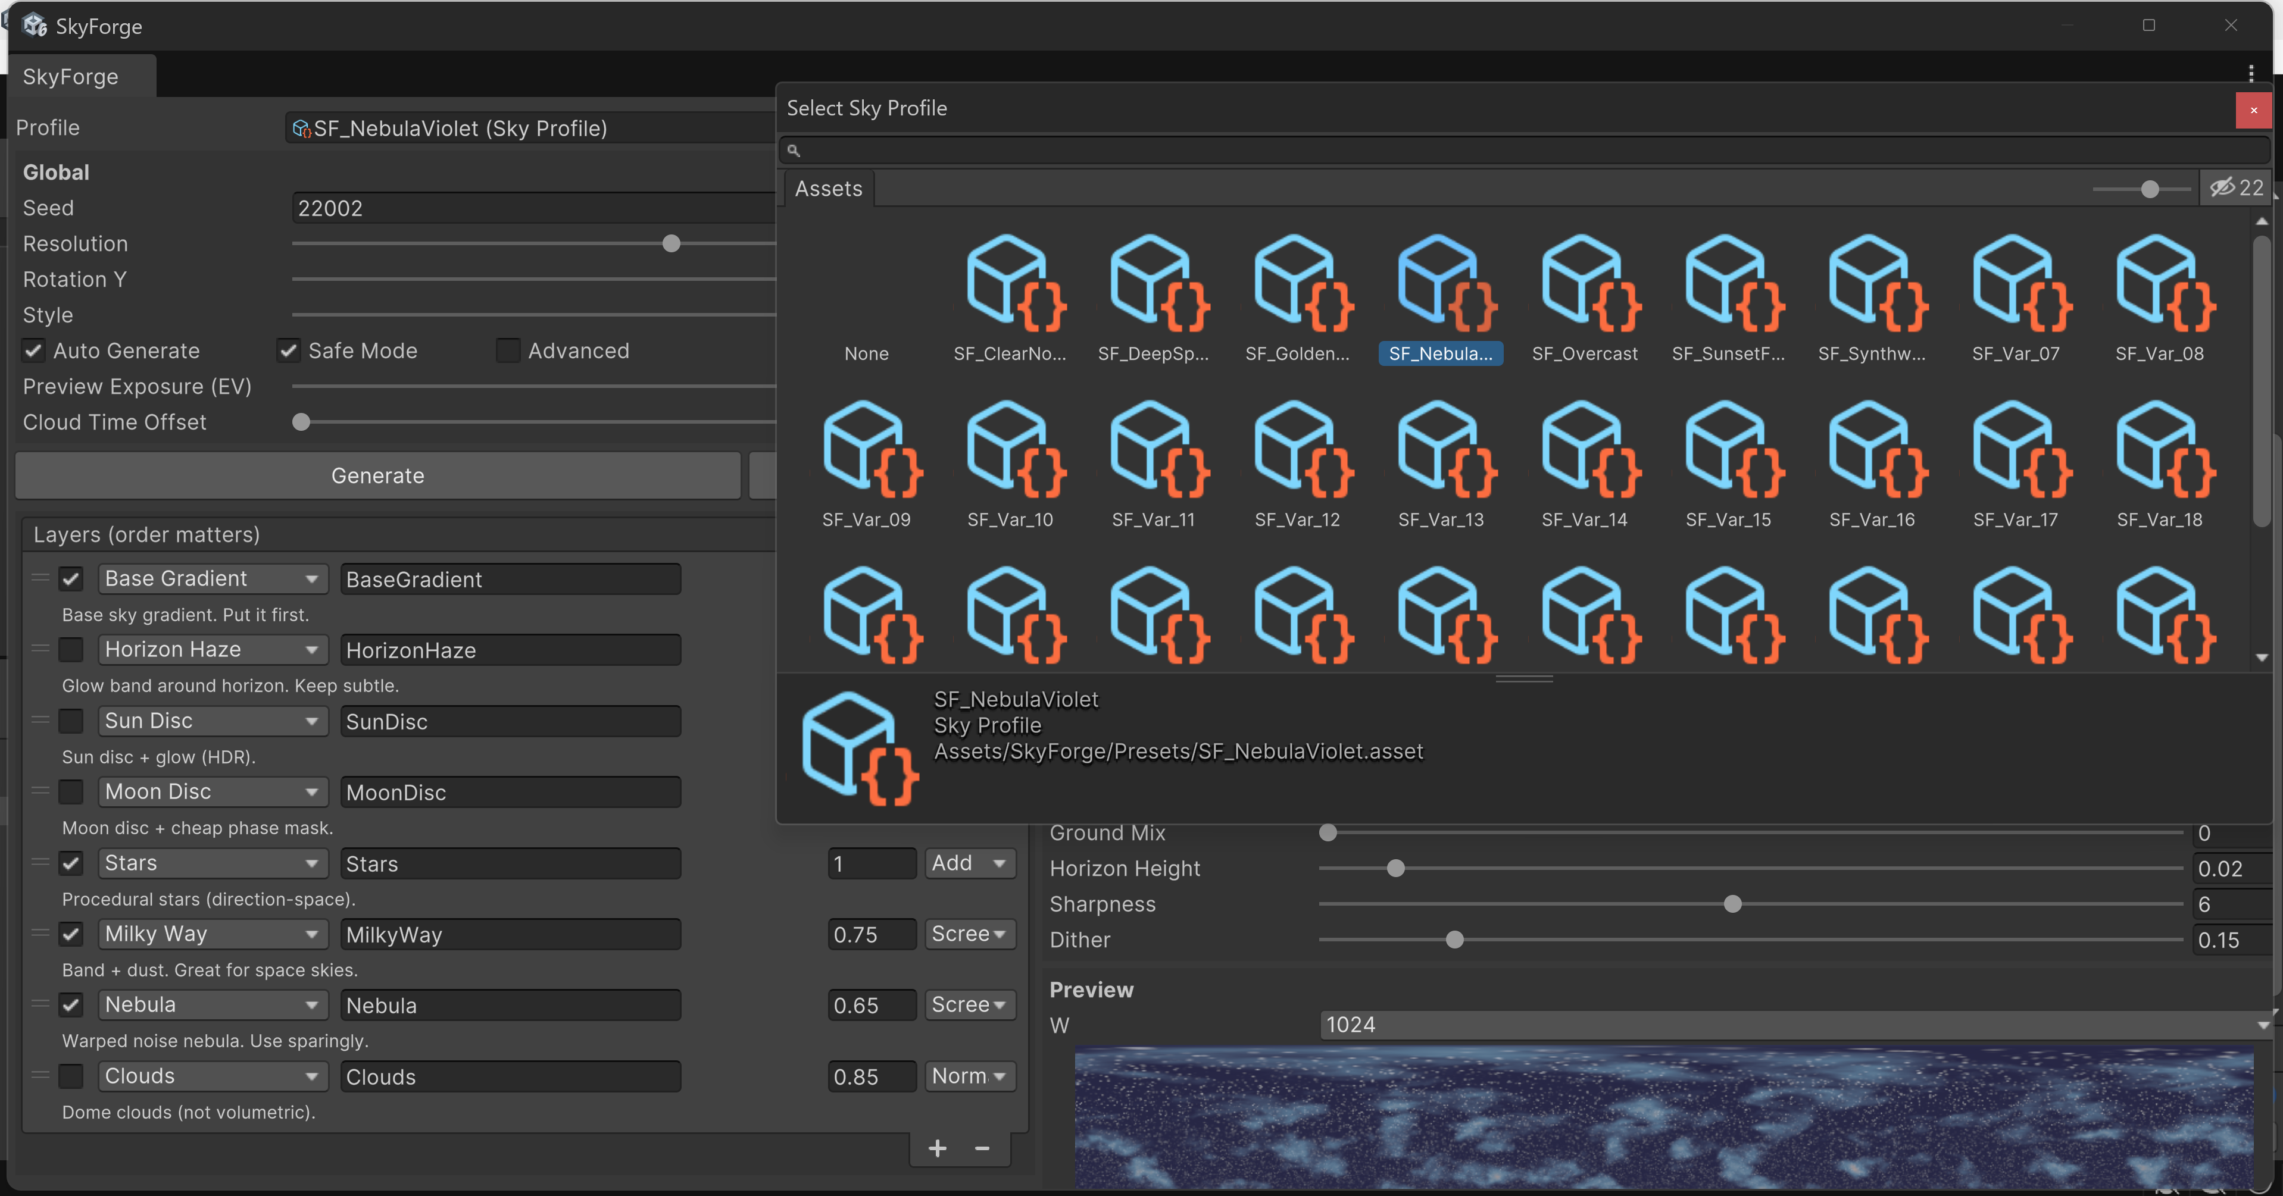
Task: Enable the Advanced checkbox
Action: coord(508,351)
